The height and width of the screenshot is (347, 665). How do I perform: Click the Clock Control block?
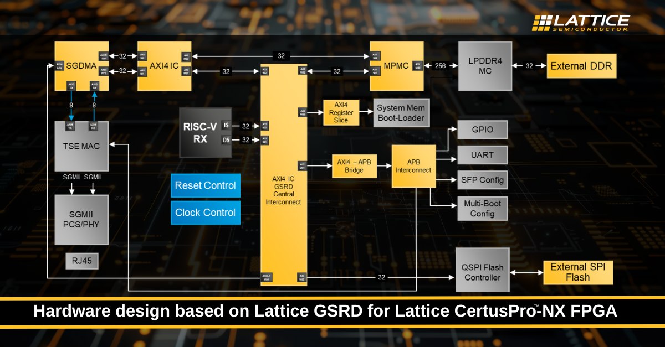point(206,213)
